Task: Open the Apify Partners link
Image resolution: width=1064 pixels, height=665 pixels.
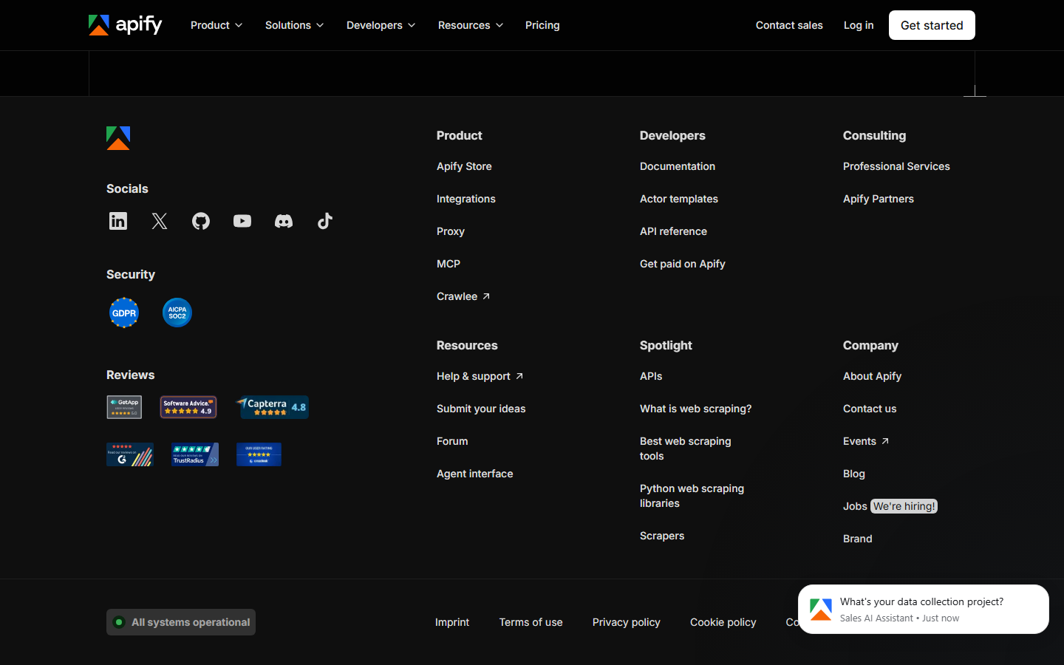Action: tap(879, 199)
